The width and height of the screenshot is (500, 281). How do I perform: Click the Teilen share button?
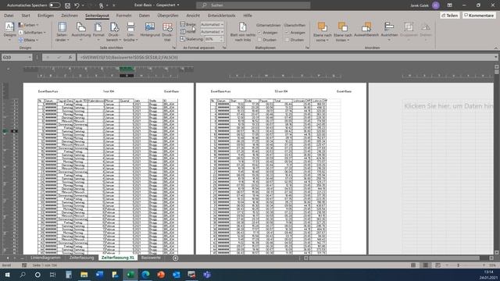(x=450, y=16)
